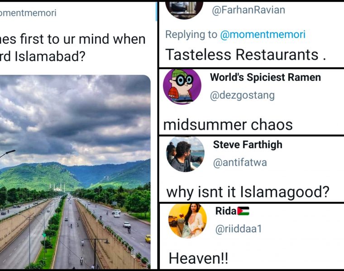Click the @antifatwa handle
The width and height of the screenshot is (344, 271).
click(241, 163)
